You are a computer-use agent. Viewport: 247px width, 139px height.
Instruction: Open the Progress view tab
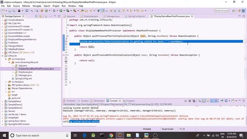point(129,101)
